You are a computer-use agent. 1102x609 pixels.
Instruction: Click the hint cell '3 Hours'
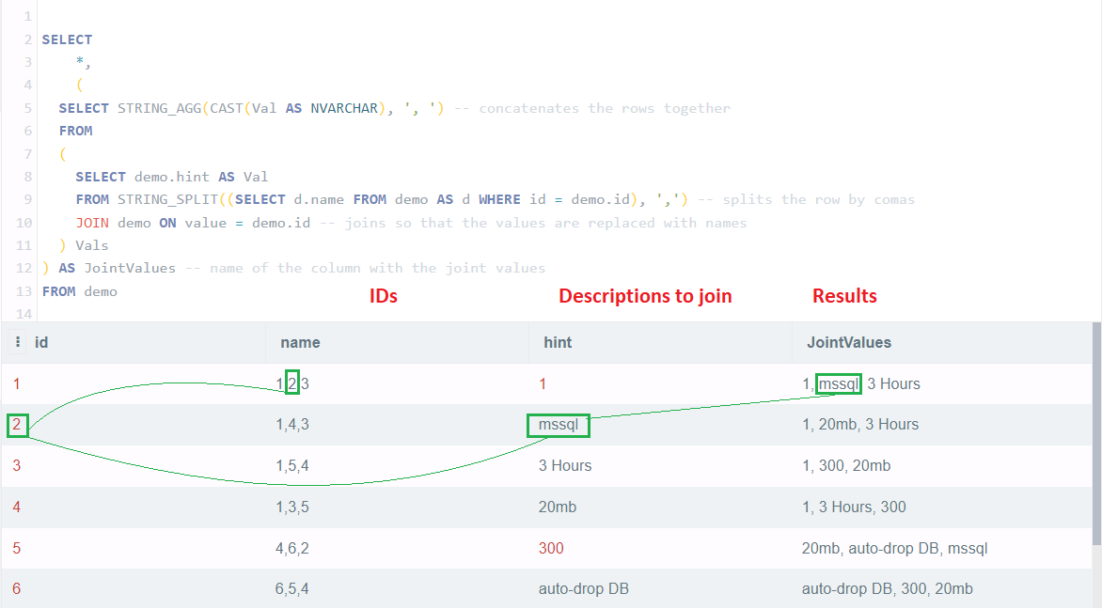[565, 466]
